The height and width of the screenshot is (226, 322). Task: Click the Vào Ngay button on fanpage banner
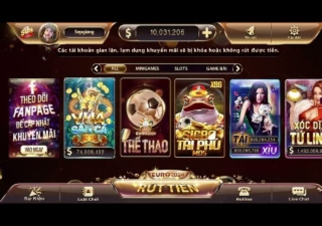pos(34,150)
